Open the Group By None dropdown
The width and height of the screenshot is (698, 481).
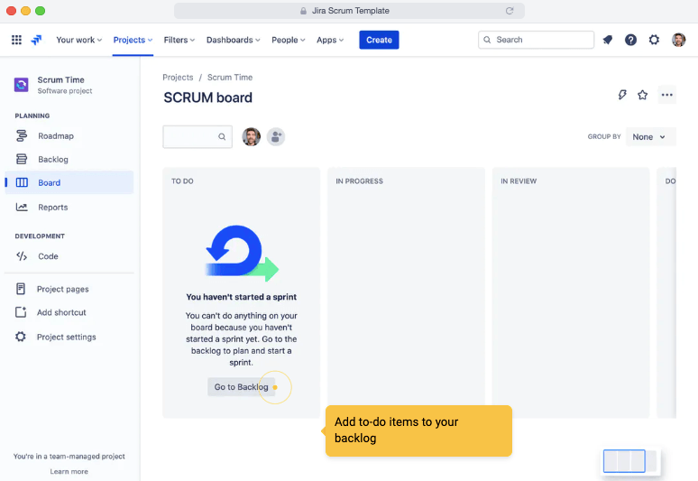tap(650, 137)
